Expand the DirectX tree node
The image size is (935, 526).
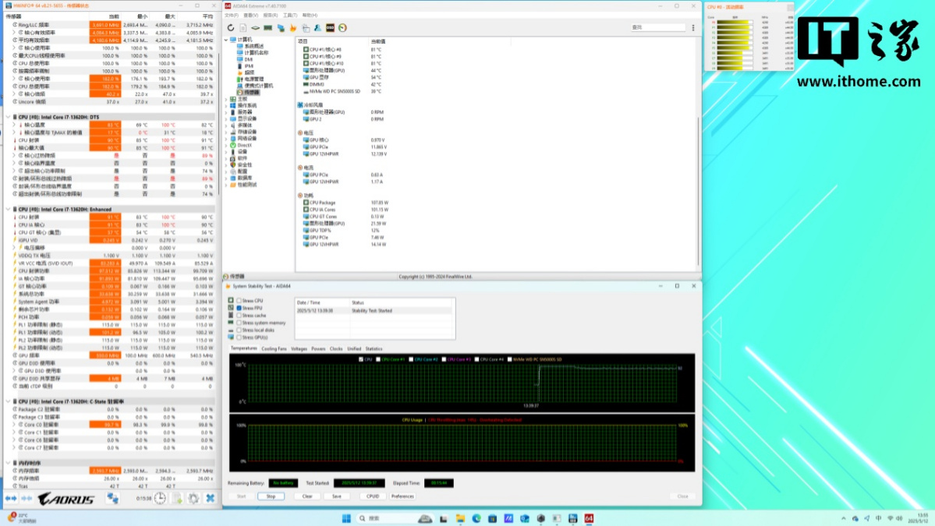tap(227, 145)
